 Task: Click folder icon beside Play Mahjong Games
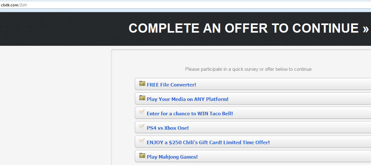click(142, 155)
